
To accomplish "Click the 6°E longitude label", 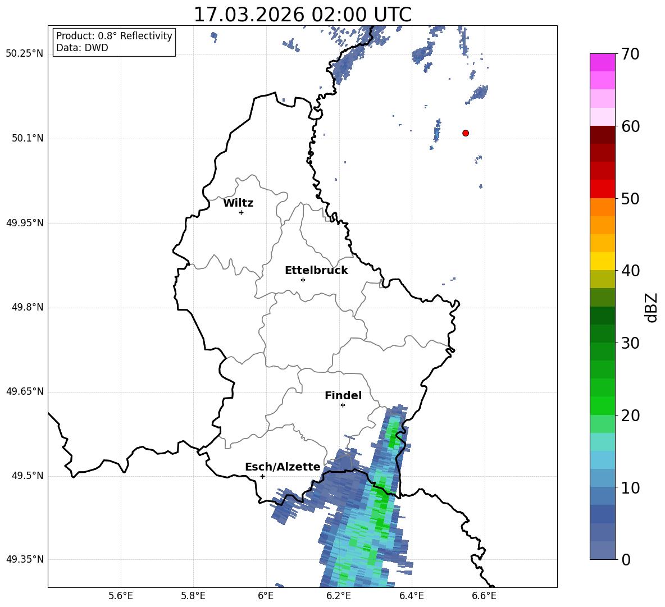I will pyautogui.click(x=266, y=596).
